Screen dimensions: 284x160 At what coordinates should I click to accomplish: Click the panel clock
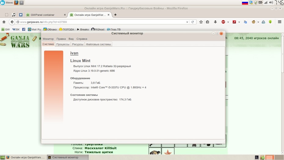[x=279, y=2]
